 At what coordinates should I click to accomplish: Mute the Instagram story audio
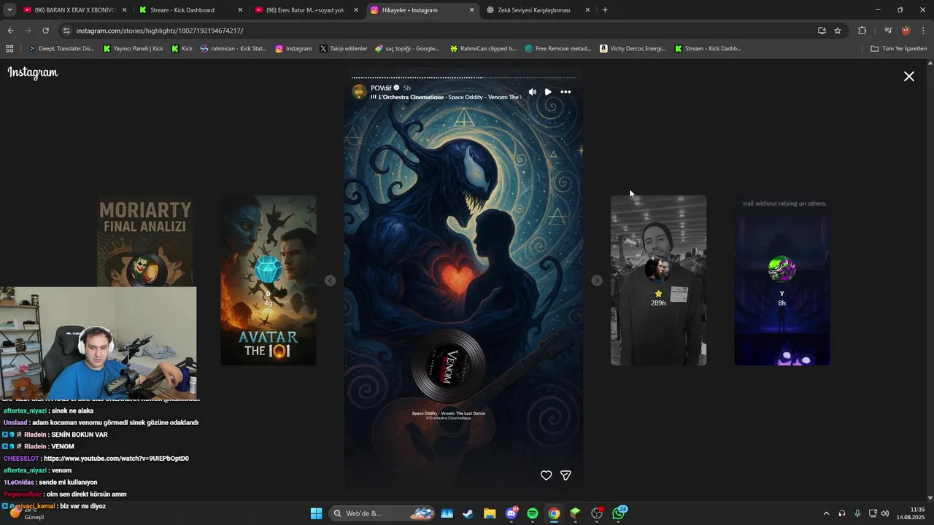coord(532,92)
